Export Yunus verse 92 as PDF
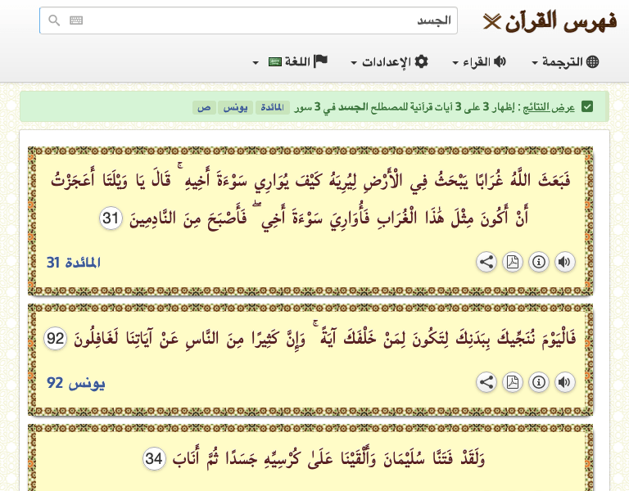629x491 pixels. [513, 382]
